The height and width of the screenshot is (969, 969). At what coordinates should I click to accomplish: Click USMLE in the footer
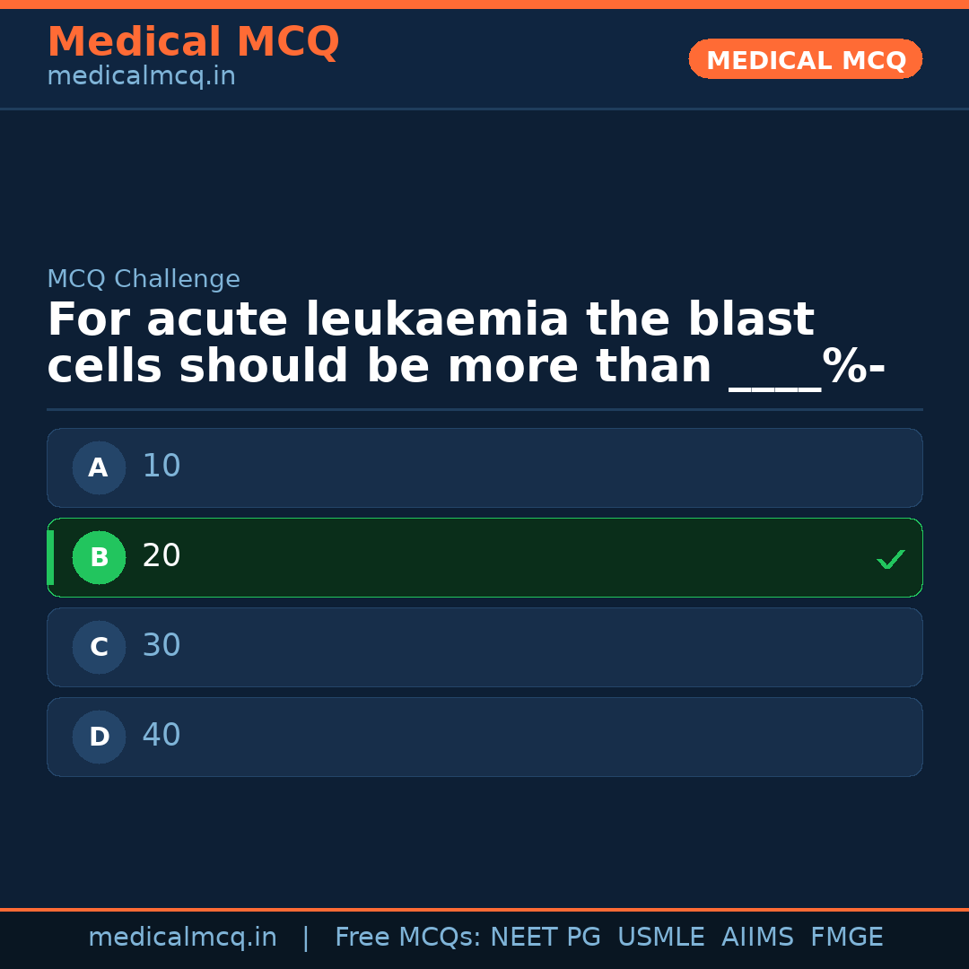(x=660, y=938)
